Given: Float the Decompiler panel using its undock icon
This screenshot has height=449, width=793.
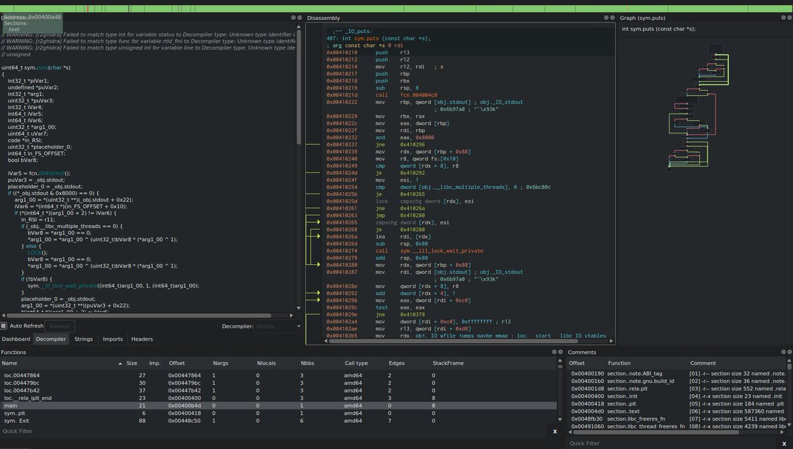Looking at the screenshot, I should (293, 18).
